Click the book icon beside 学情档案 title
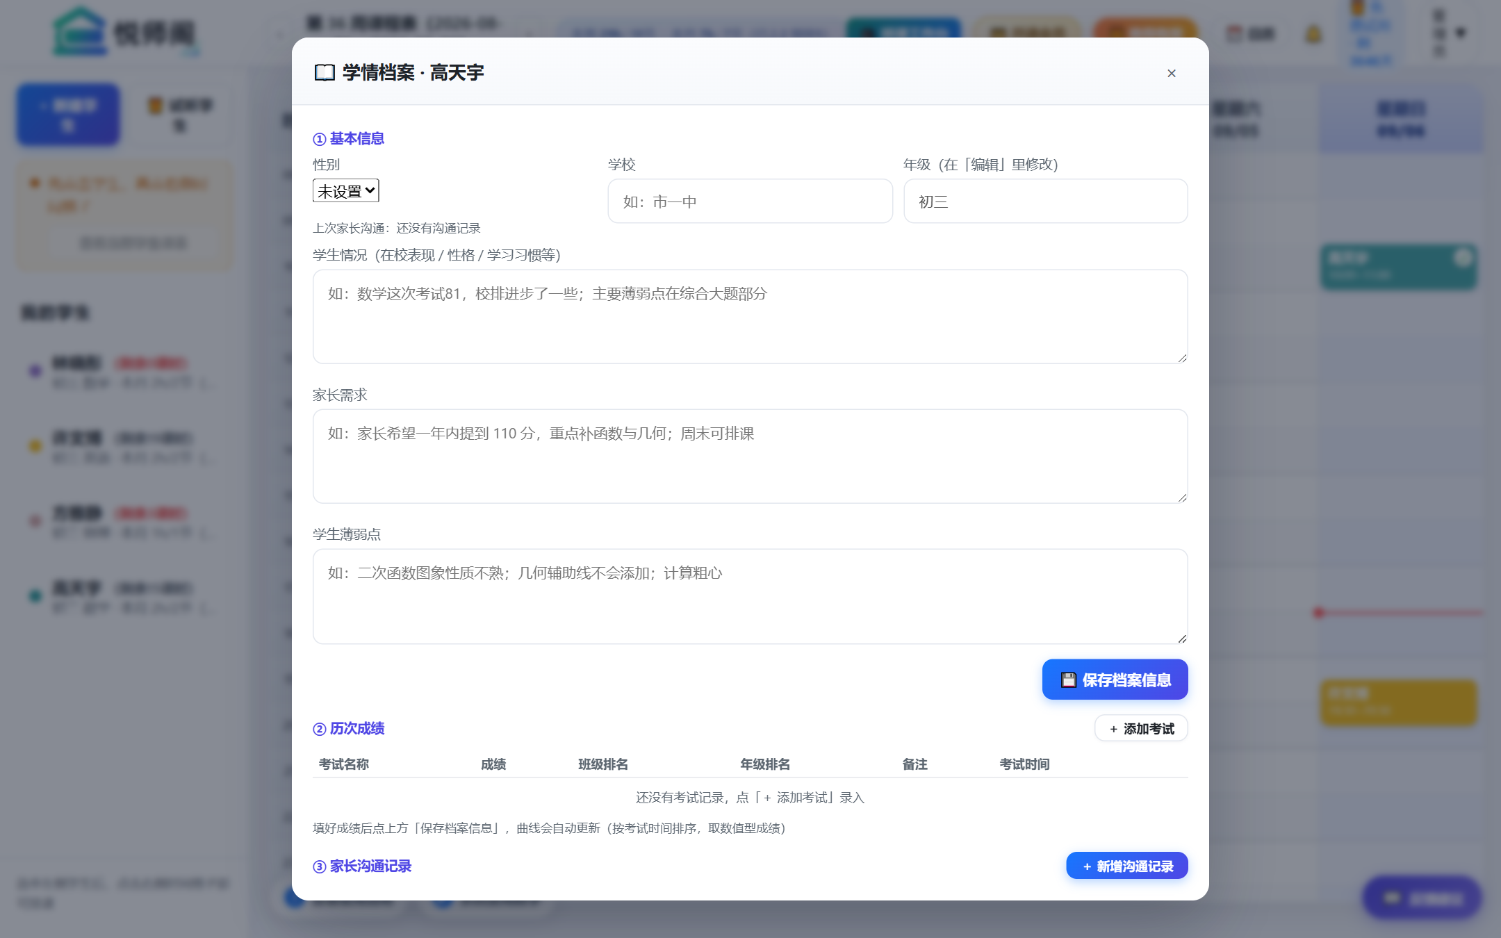Image resolution: width=1501 pixels, height=938 pixels. 325,73
